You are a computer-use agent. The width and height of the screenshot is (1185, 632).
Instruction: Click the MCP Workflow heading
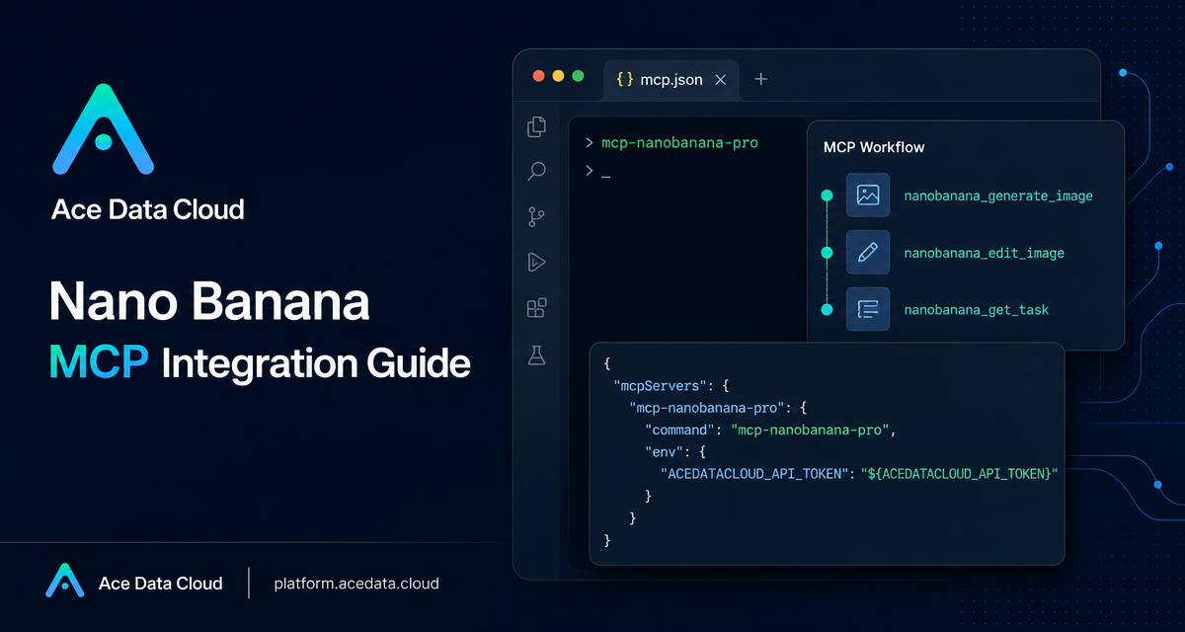click(874, 147)
